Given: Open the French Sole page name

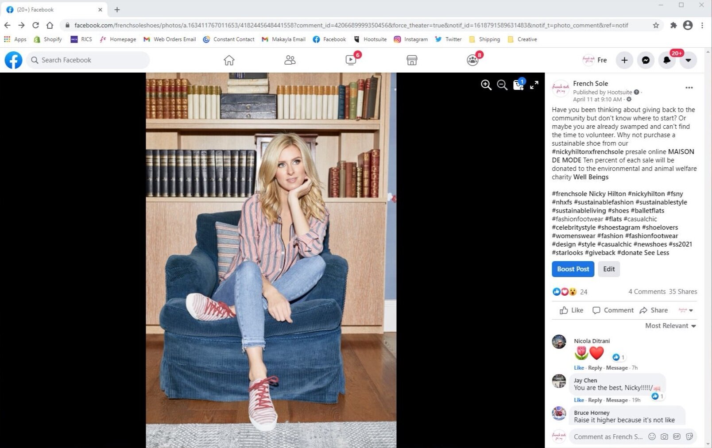Looking at the screenshot, I should (590, 83).
